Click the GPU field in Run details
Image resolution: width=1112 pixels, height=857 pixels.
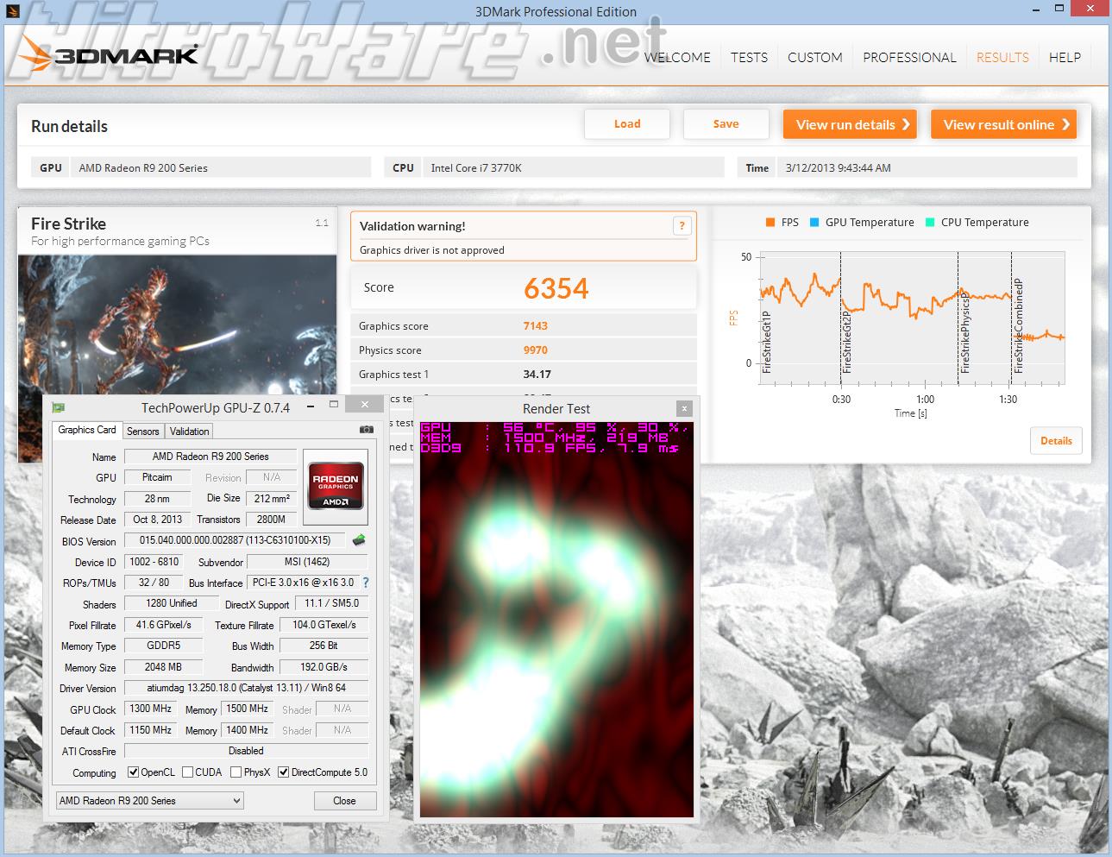(x=221, y=167)
